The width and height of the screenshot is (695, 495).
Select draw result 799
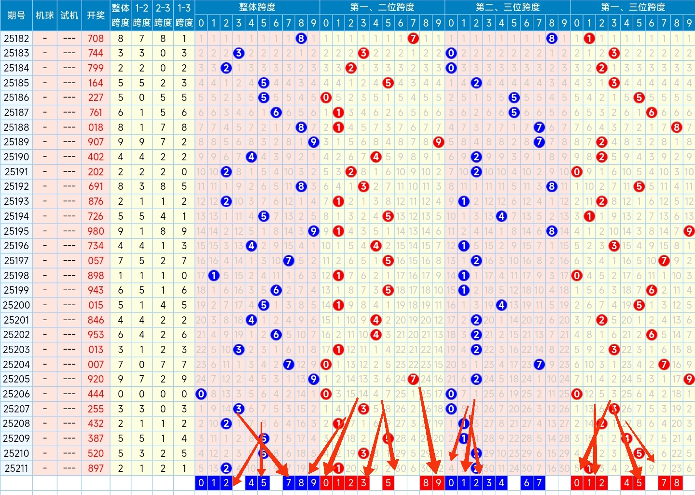[x=96, y=68]
